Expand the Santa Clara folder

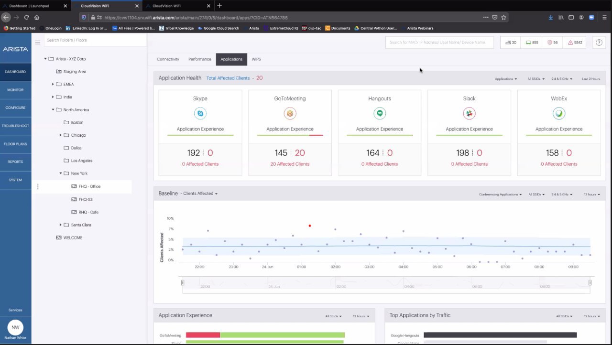coord(61,225)
